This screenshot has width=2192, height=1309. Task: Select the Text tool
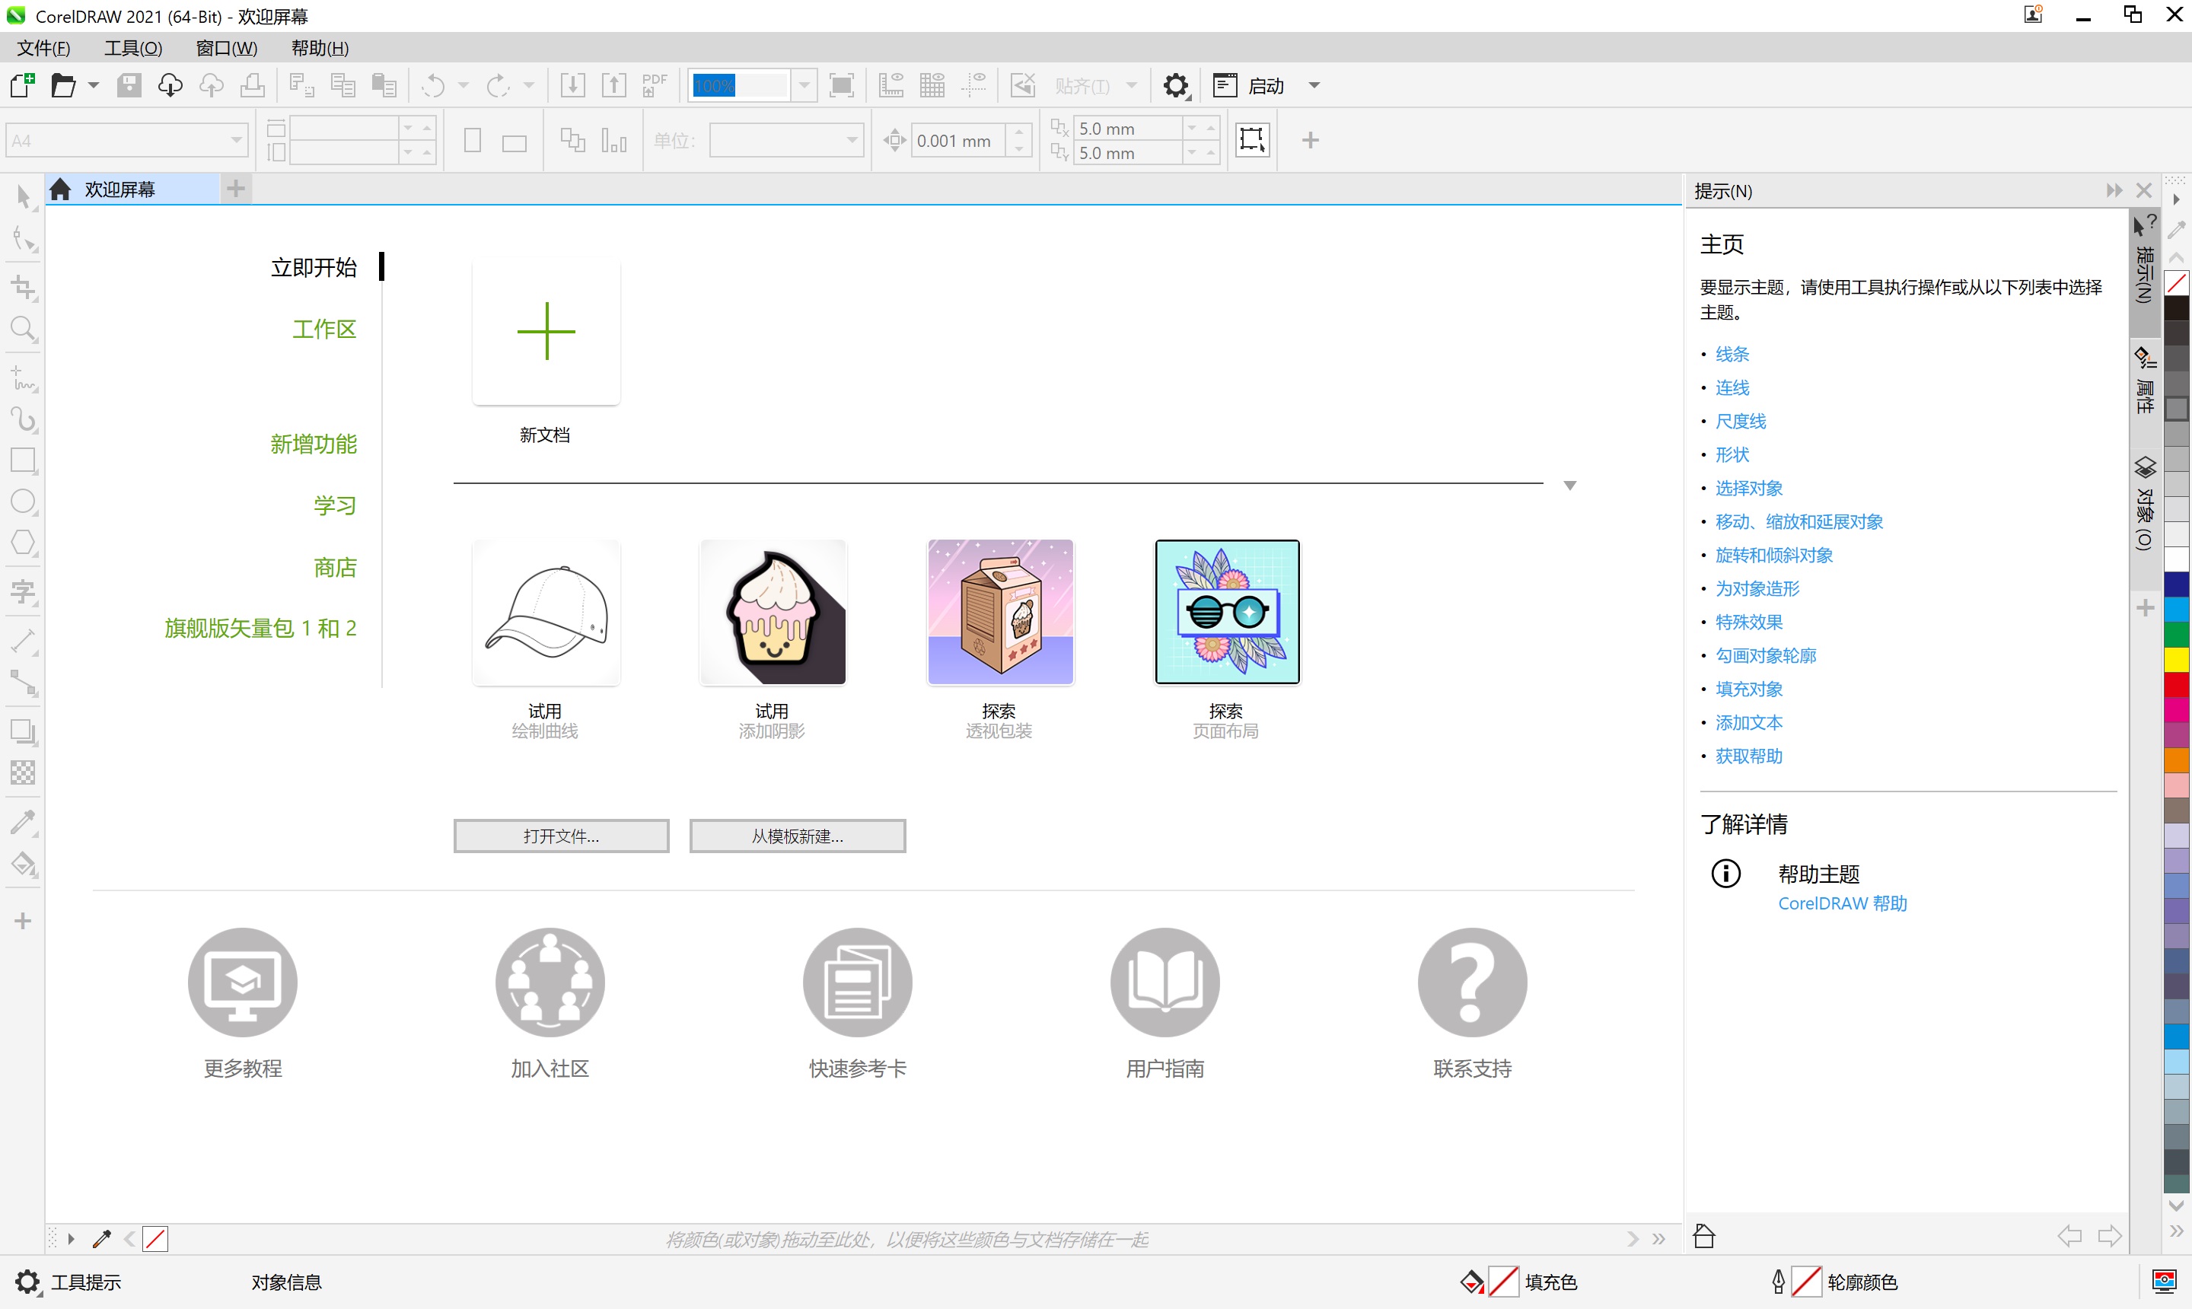[24, 592]
